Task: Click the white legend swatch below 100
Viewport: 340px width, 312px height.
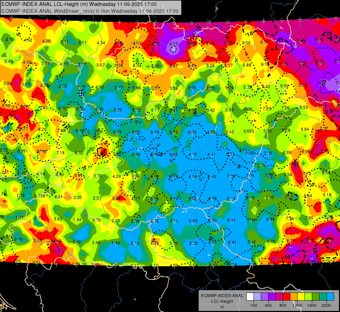Action: pyautogui.click(x=250, y=297)
